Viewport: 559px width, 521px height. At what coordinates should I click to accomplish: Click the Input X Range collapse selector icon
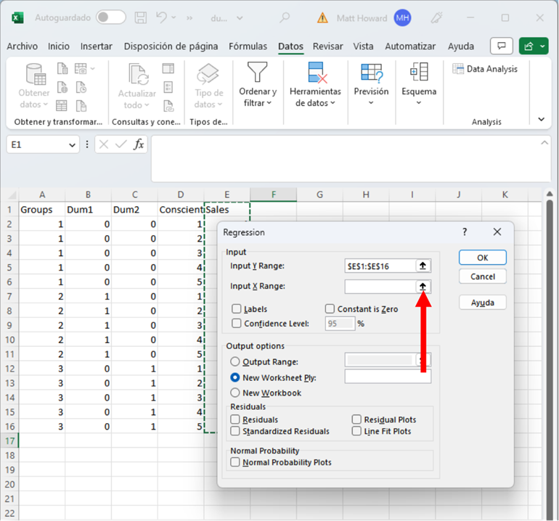pyautogui.click(x=423, y=287)
